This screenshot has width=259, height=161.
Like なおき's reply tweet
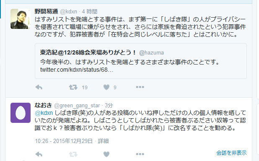106,154
